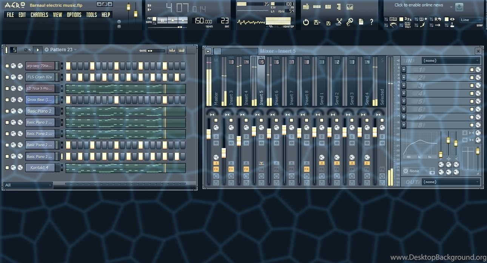The image size is (487, 263).
Task: Toggle mute LED on Insert 5 mixer track
Action: click(x=261, y=120)
